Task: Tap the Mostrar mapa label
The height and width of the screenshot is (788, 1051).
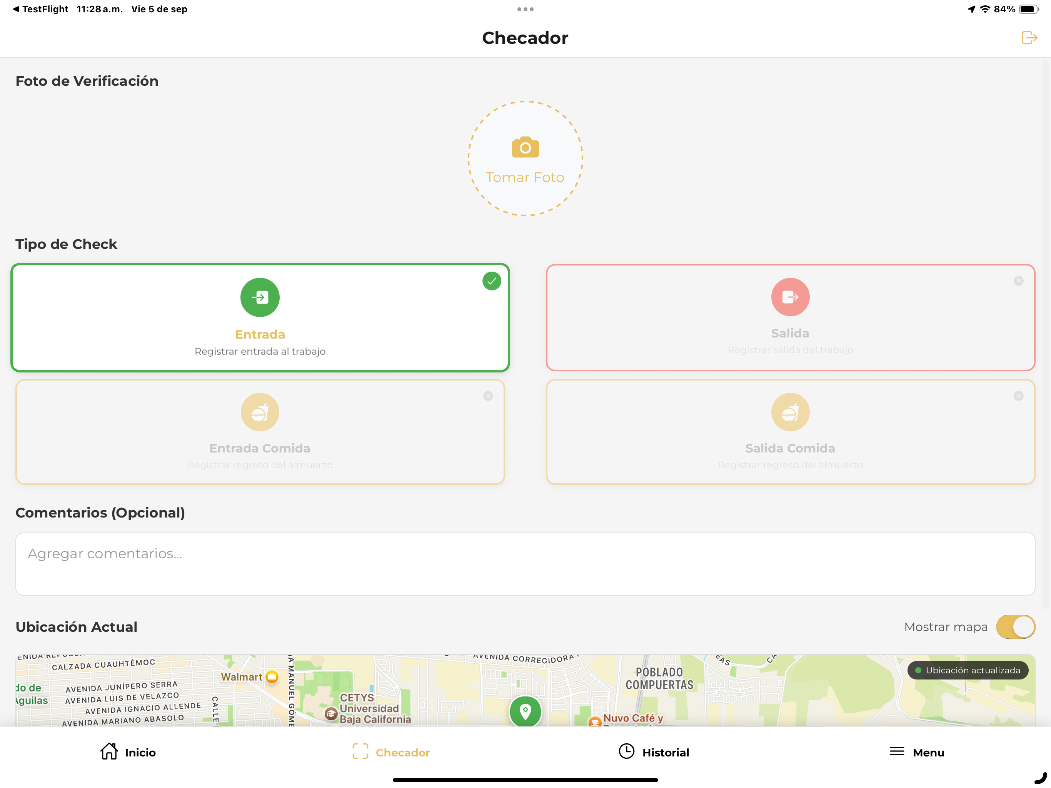Action: click(946, 627)
